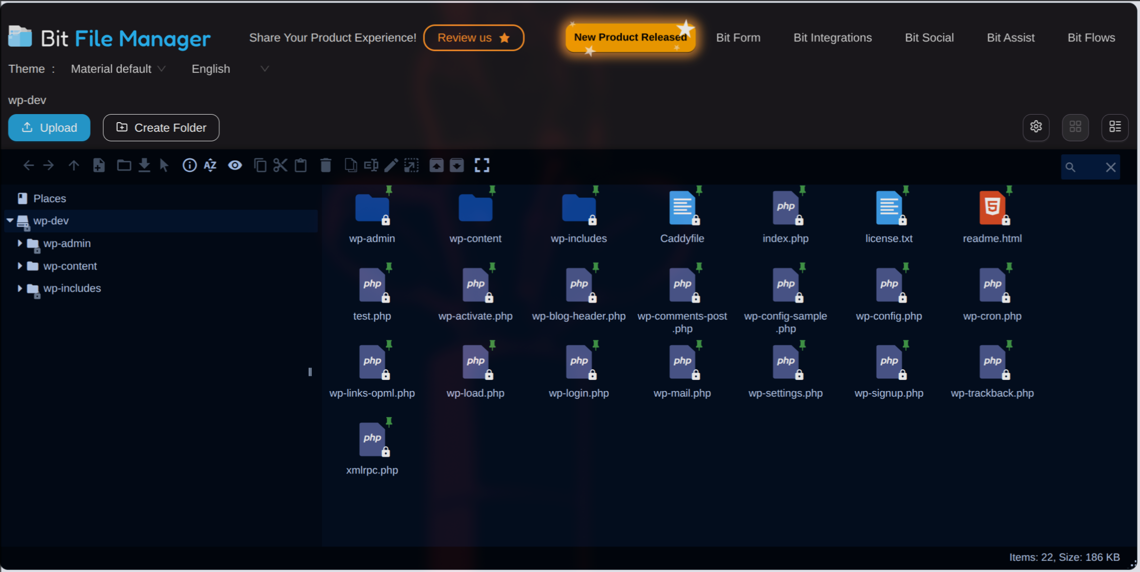Open the Bit Integrations menu item
The image size is (1140, 572).
(832, 38)
